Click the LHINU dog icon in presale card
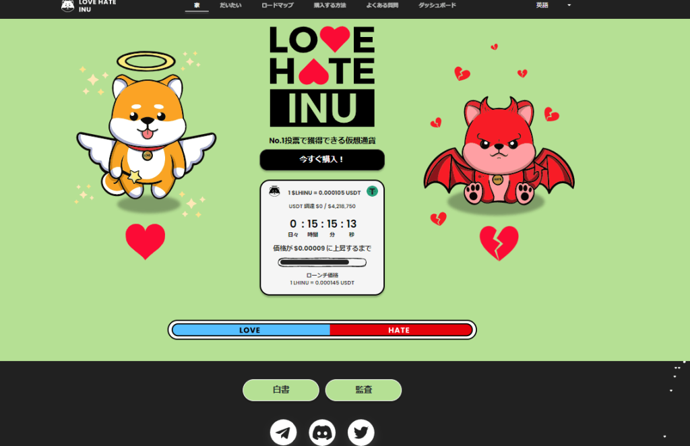The image size is (690, 446). pos(274,191)
